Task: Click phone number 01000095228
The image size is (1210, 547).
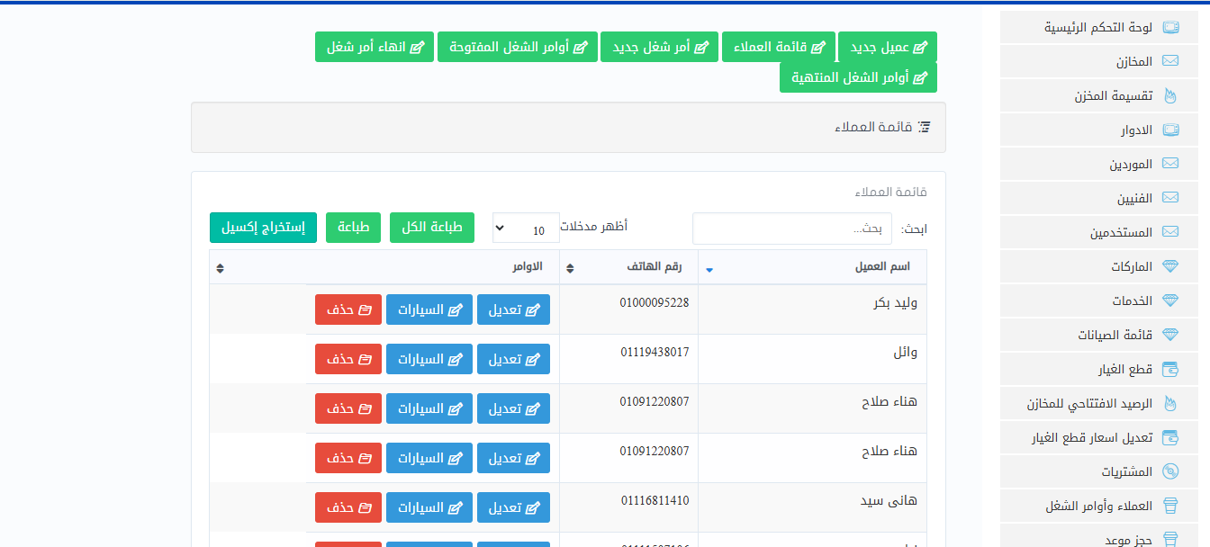Action: pyautogui.click(x=655, y=302)
